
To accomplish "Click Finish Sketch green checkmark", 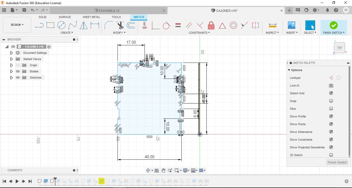I will (x=333, y=25).
